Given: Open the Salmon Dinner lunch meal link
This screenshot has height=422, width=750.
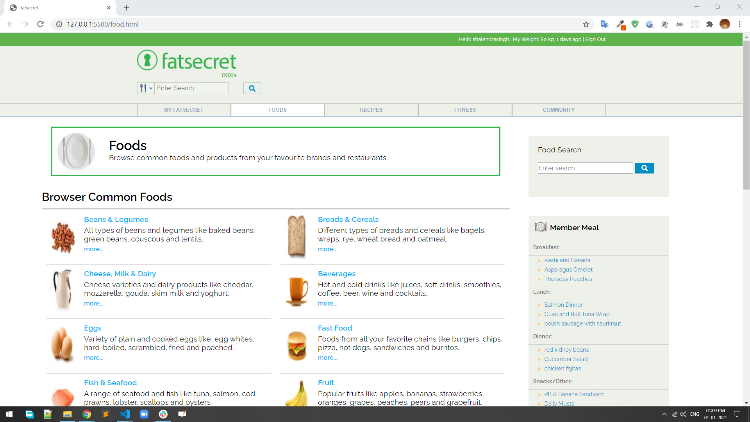Looking at the screenshot, I should pos(563,305).
